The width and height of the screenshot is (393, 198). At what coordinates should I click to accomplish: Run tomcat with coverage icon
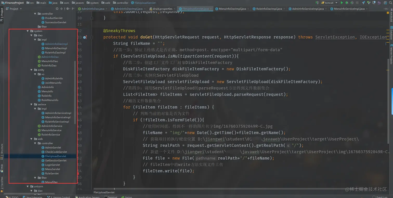pyautogui.click(x=352, y=3)
